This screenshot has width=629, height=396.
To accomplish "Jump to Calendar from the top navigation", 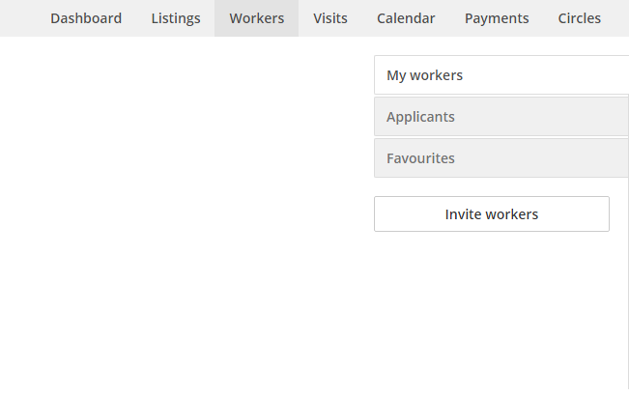I will 406,18.
